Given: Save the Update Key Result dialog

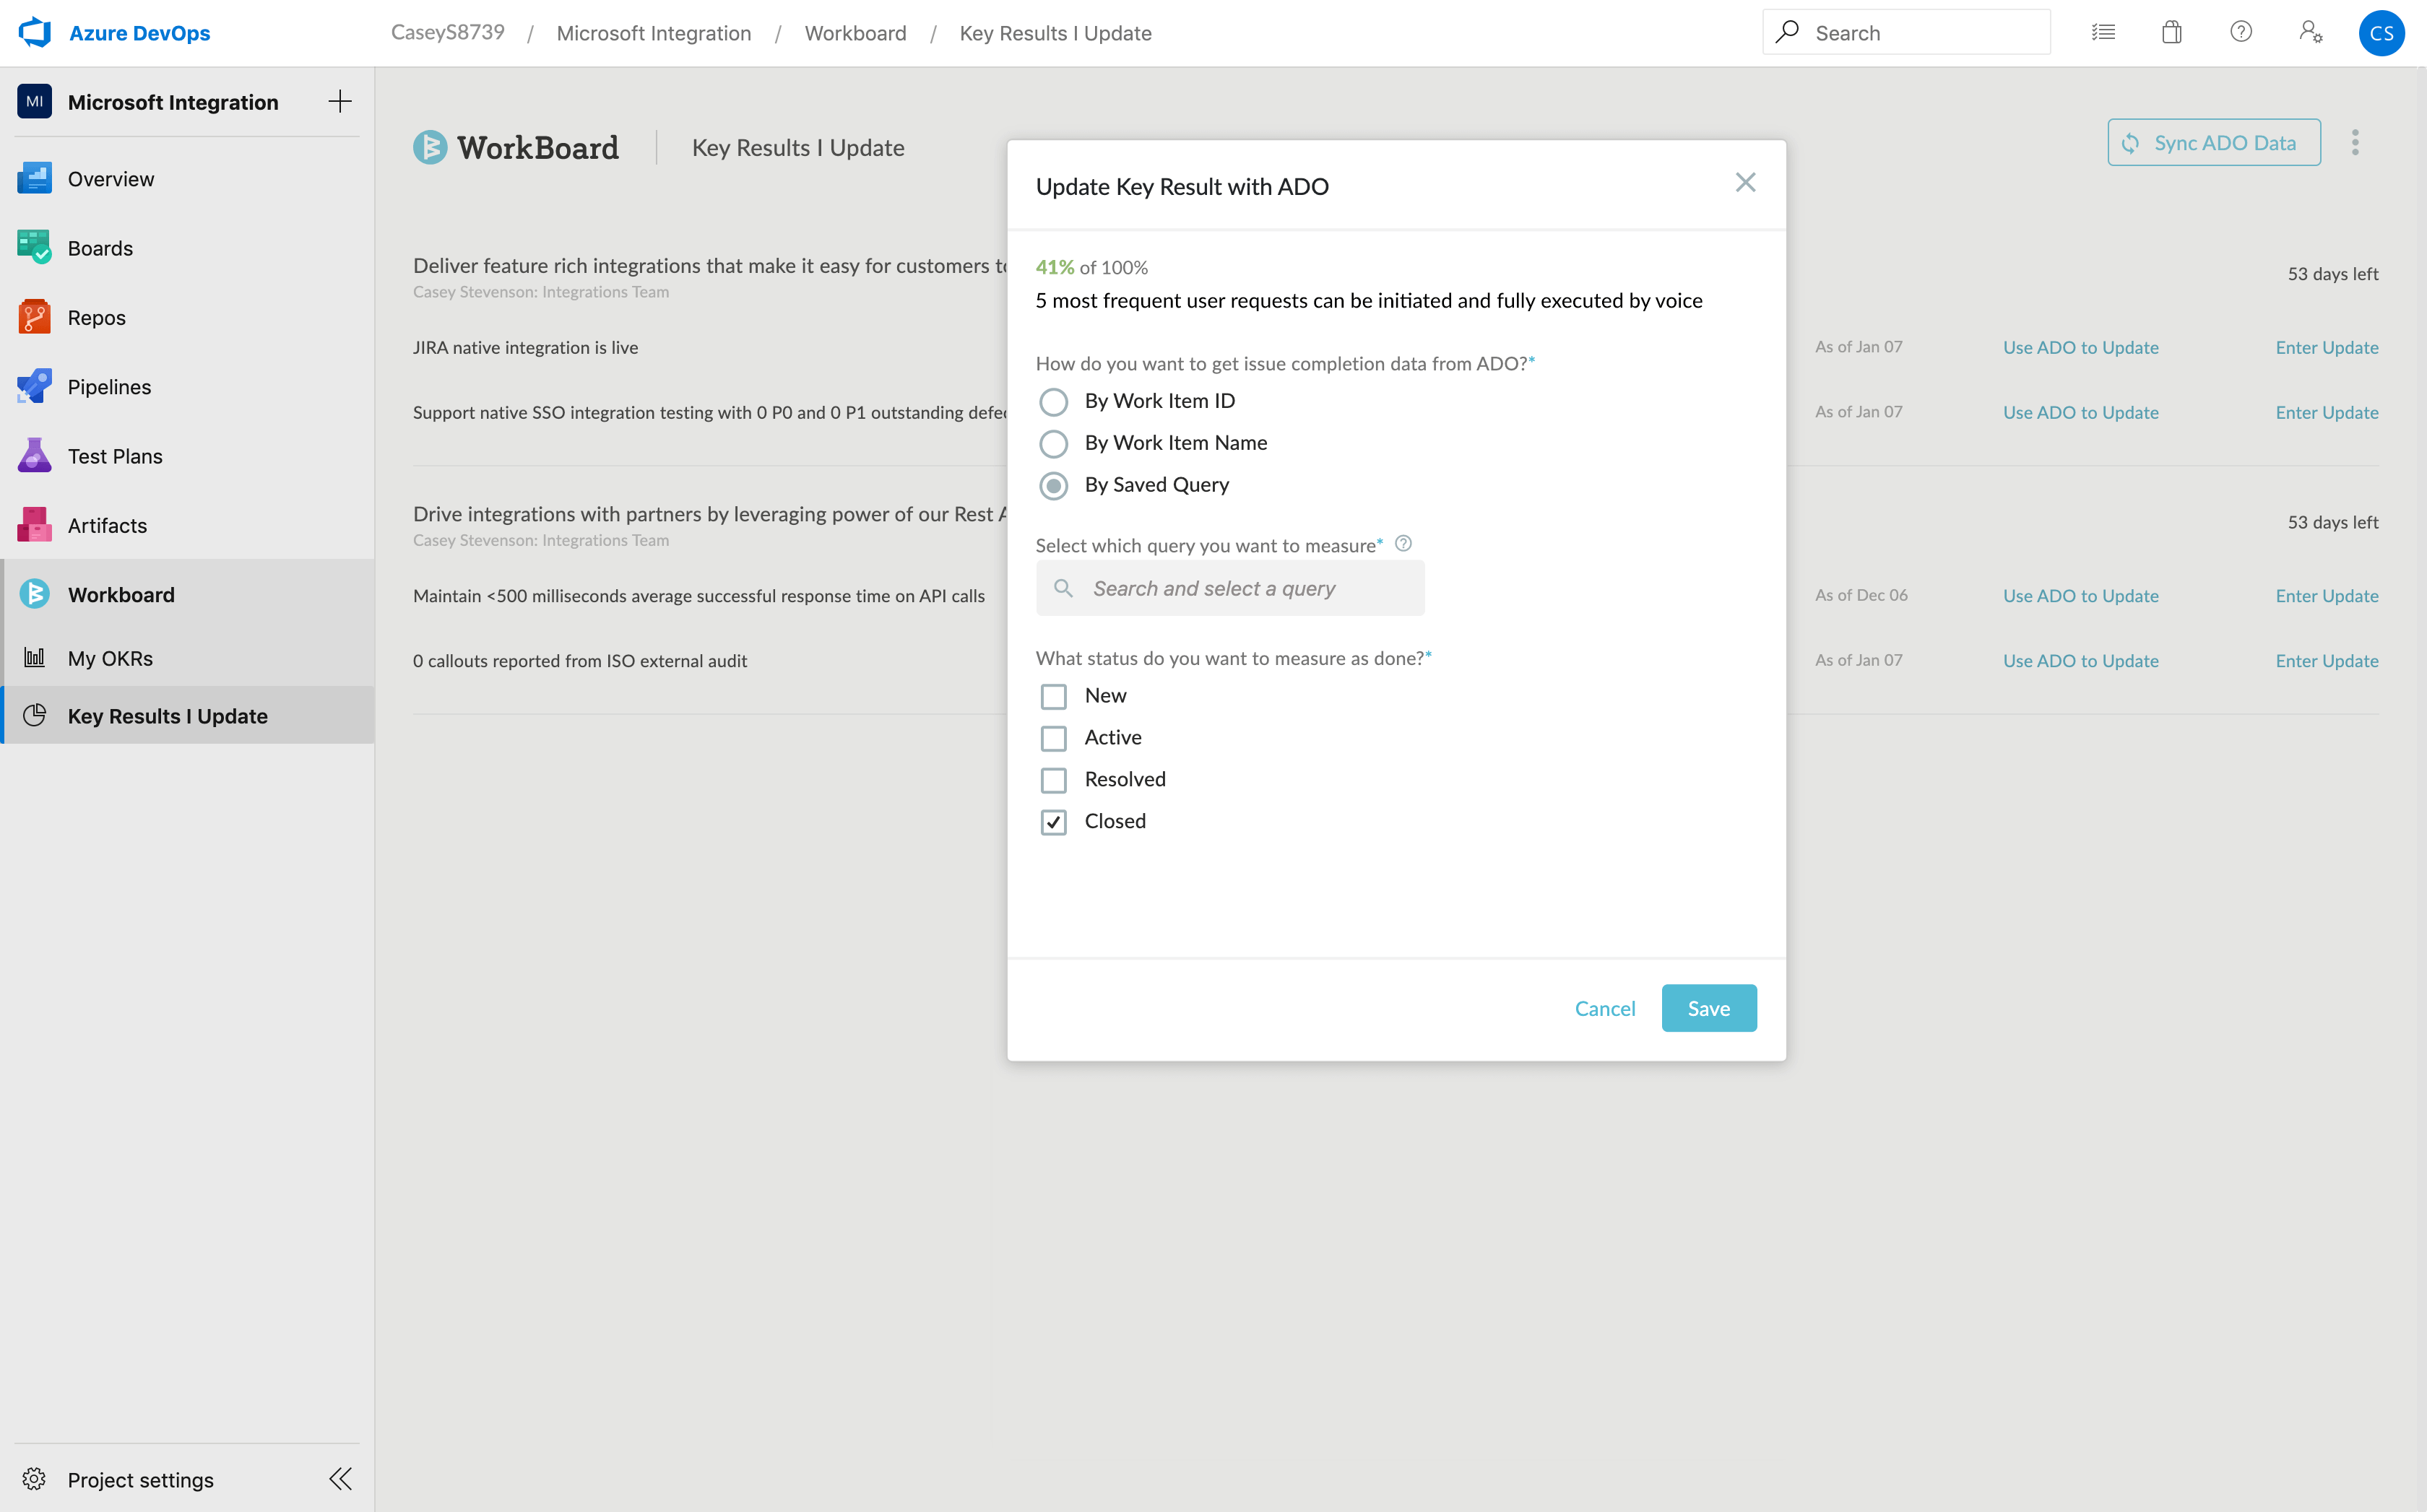Looking at the screenshot, I should [1709, 1008].
